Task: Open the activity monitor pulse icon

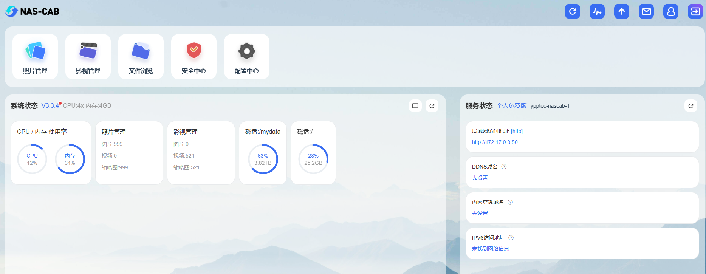Action: (x=597, y=11)
